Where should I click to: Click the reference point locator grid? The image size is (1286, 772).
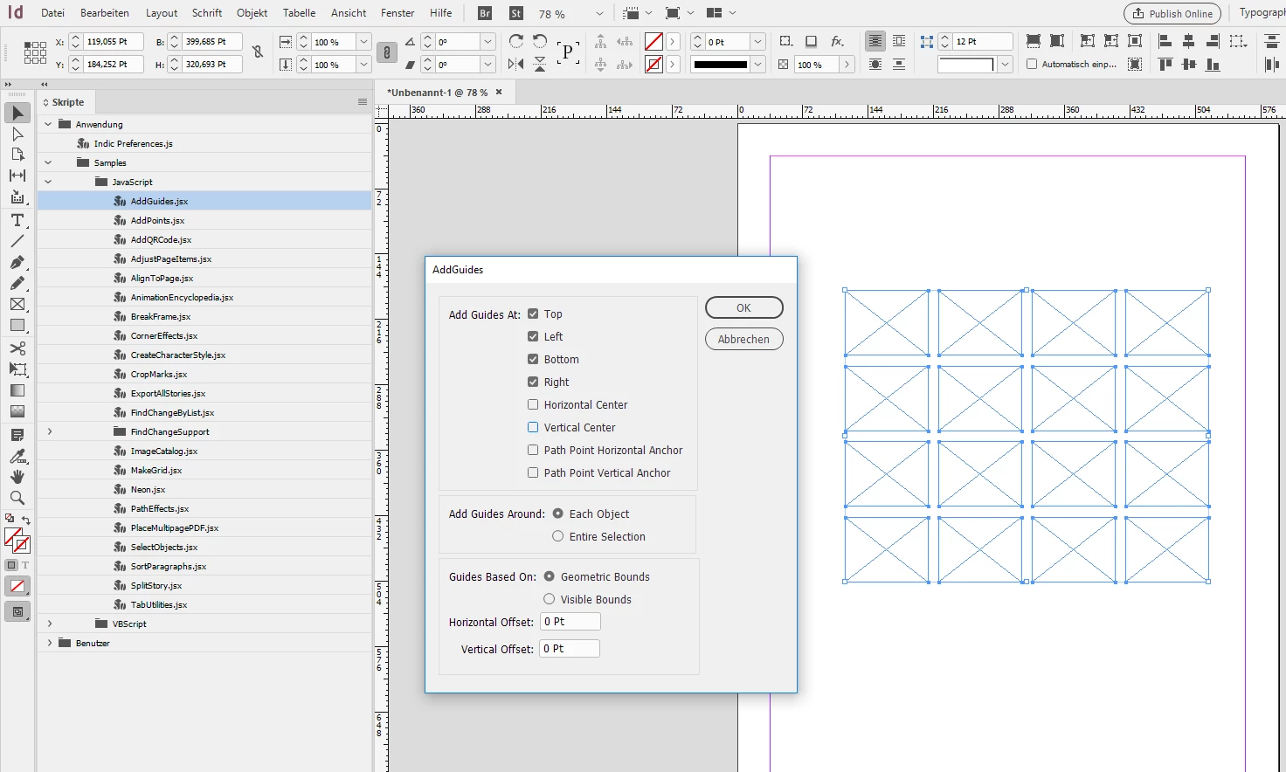(x=35, y=52)
